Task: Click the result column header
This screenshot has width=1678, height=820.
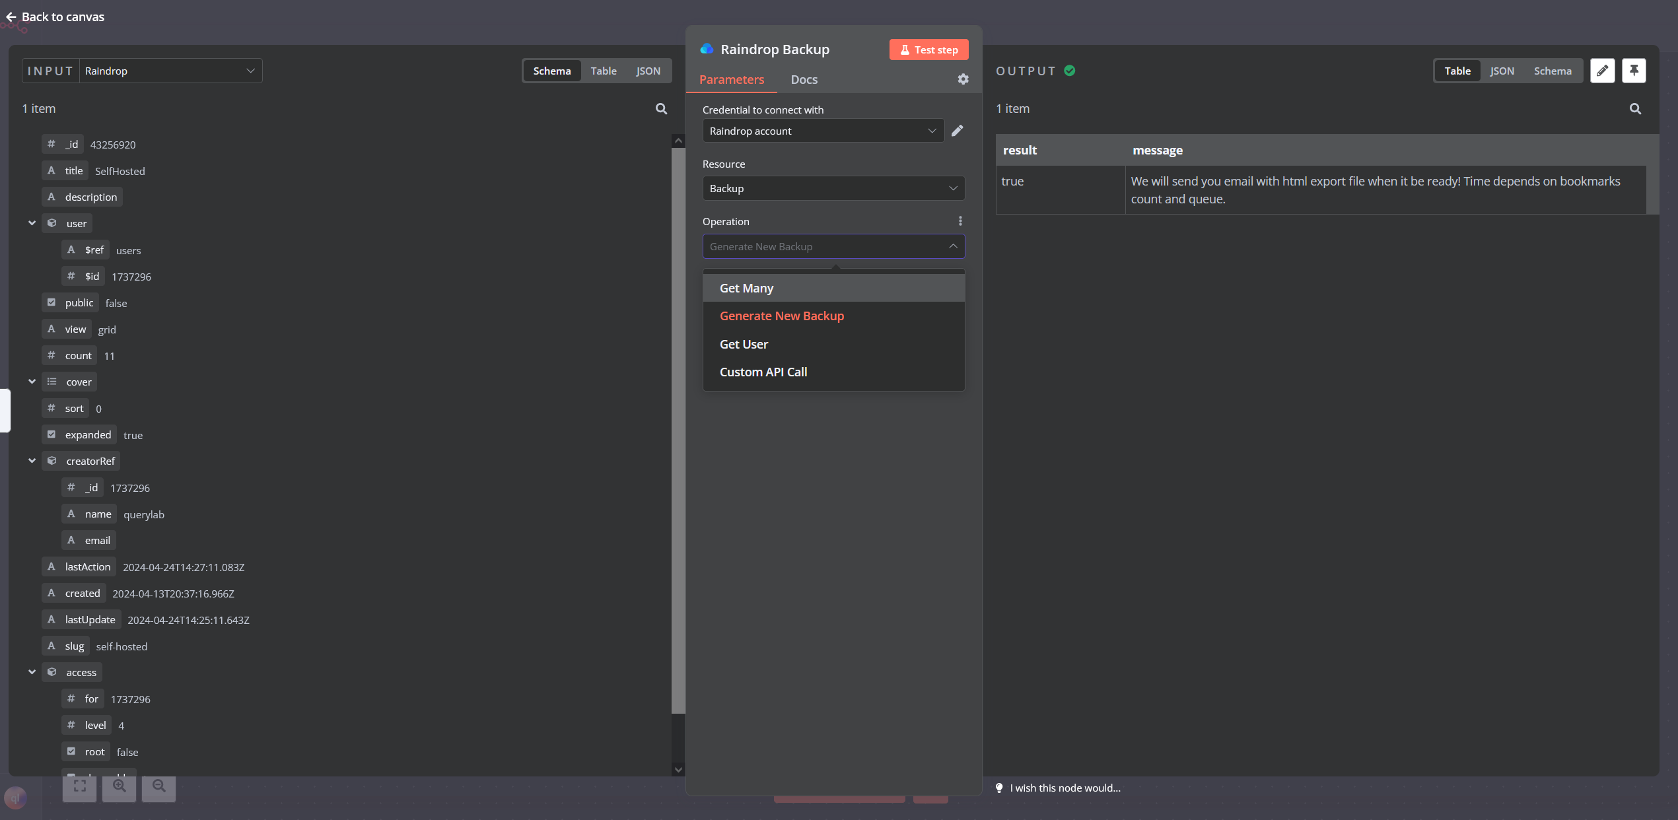Action: [1060, 150]
